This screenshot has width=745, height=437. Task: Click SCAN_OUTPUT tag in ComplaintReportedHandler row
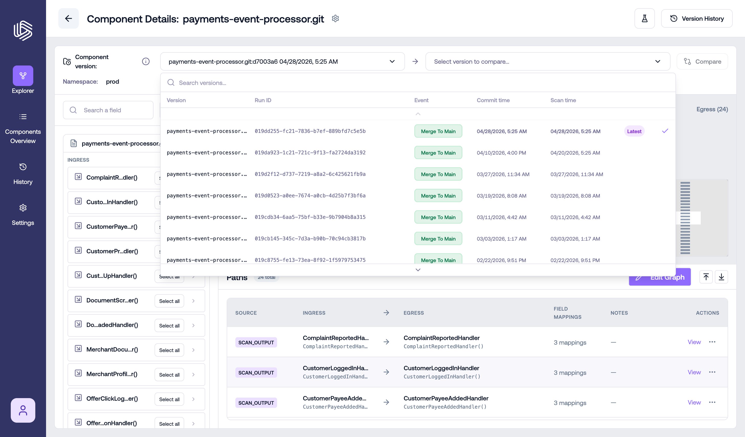pos(256,342)
